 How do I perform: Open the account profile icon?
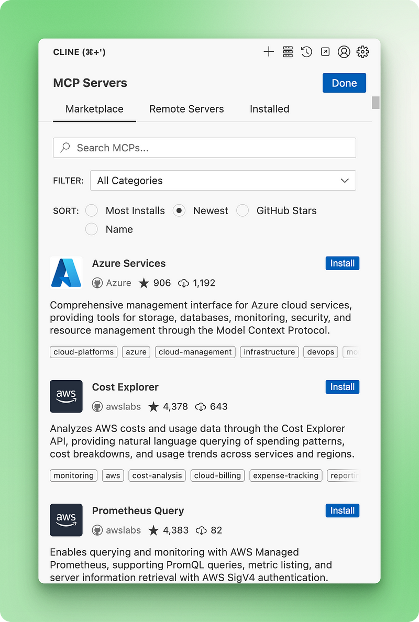point(344,51)
